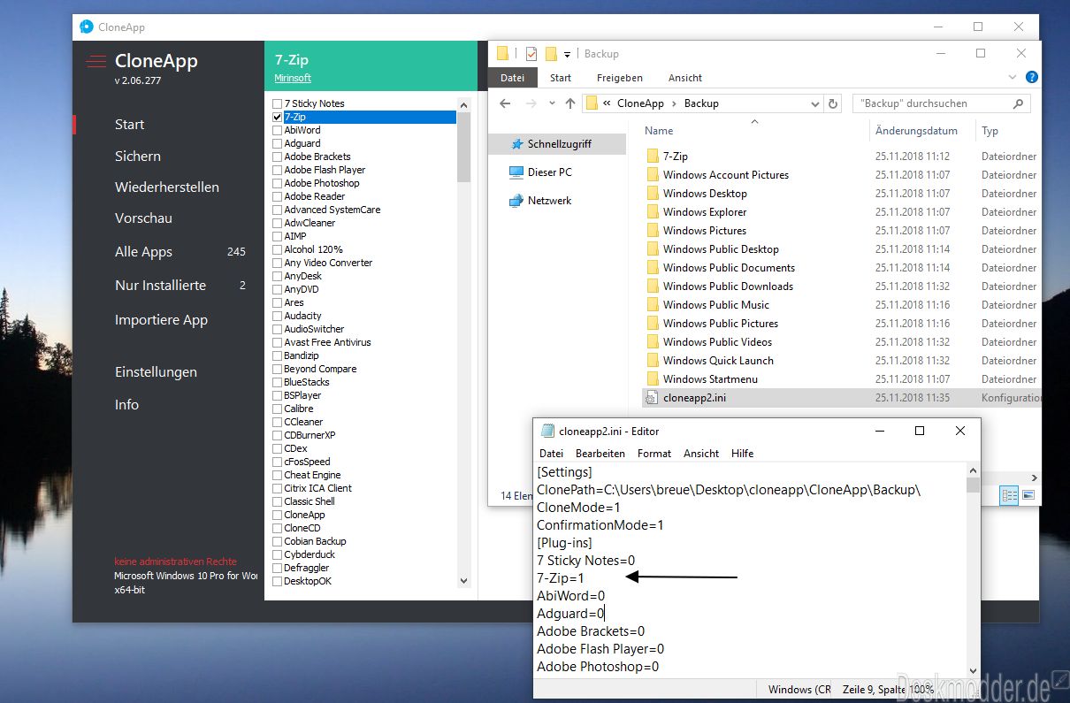This screenshot has height=703, width=1070.
Task: Select Dieser PC icon in navigation pane
Action: pyautogui.click(x=516, y=172)
